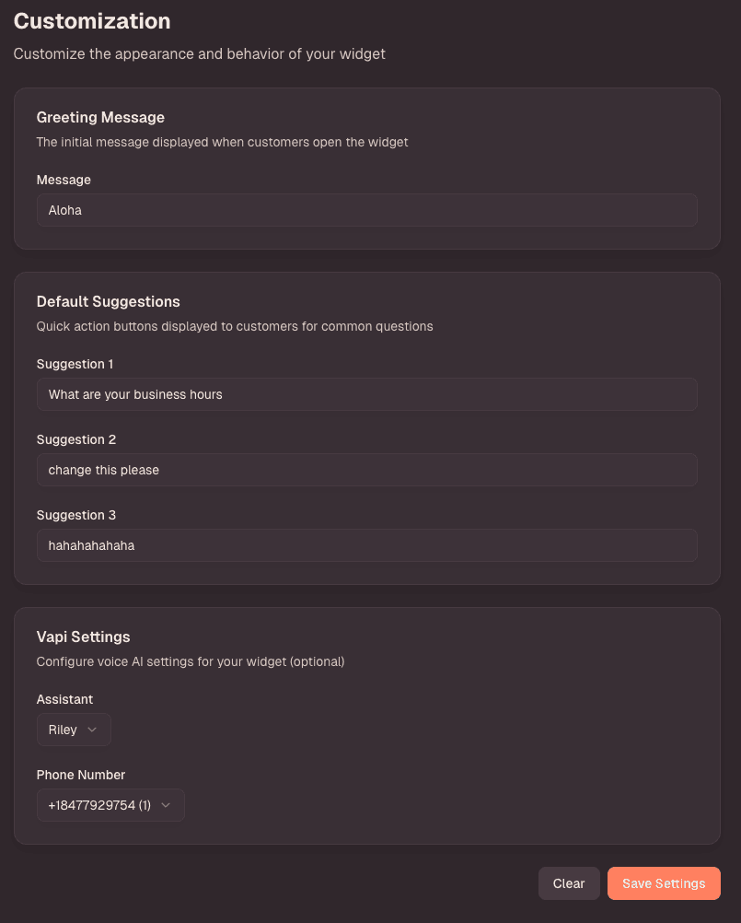Click the "Suggestion 2" label
This screenshot has height=923, width=741.
tap(76, 439)
